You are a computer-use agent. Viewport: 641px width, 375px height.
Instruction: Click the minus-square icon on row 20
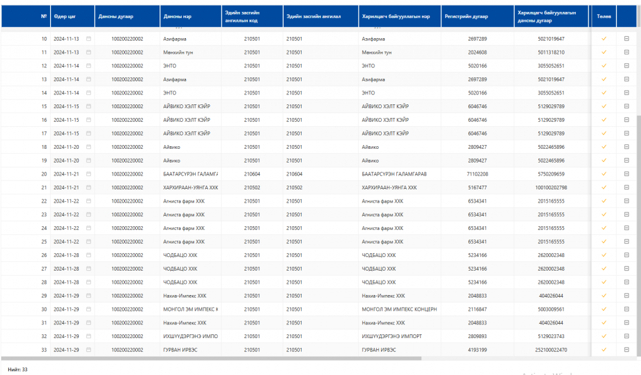point(626,174)
